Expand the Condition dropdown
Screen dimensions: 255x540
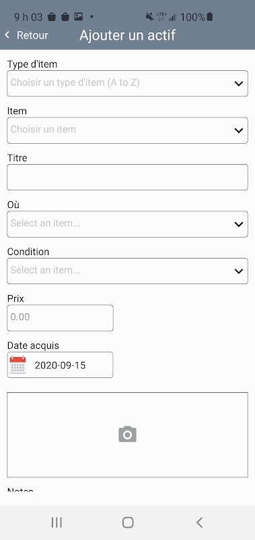(x=127, y=271)
